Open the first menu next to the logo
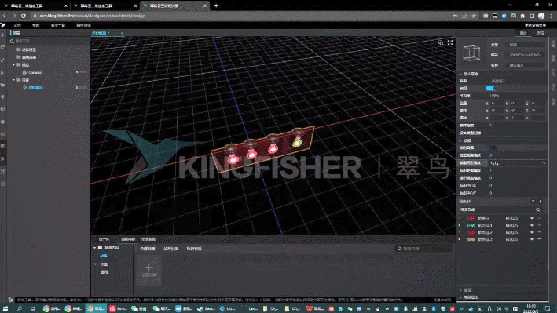 [17, 25]
